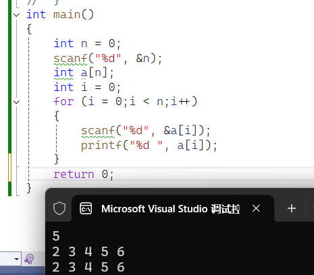
Task: Click the for loop header line
Action: tap(126, 101)
